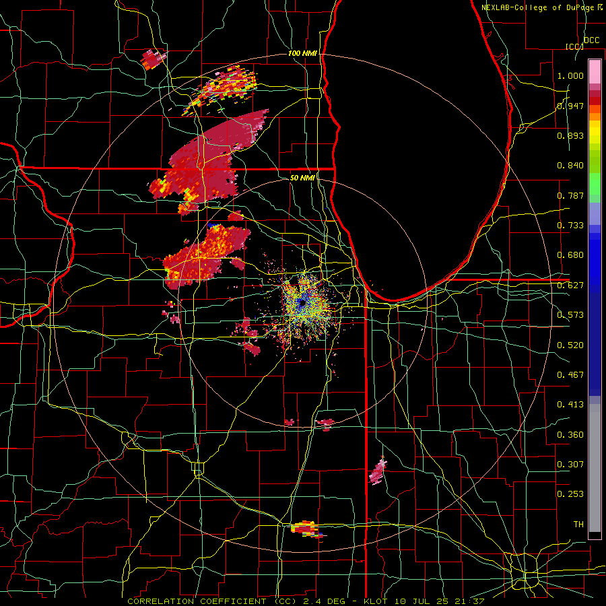Click the 0.680 legend value
606x606 pixels.
pos(570,255)
